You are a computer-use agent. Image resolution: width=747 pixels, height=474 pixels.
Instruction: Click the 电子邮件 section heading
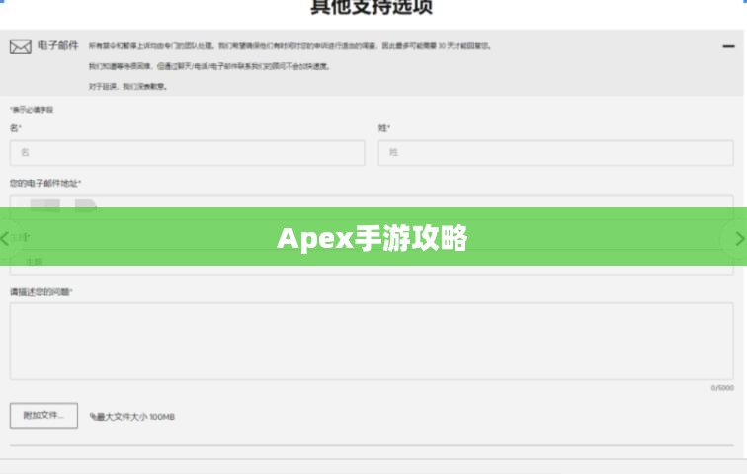[x=57, y=45]
